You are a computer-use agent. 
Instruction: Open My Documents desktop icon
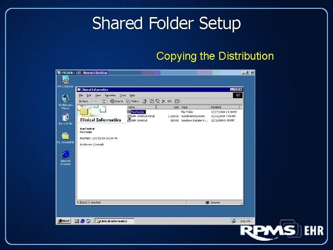pyautogui.click(x=65, y=138)
